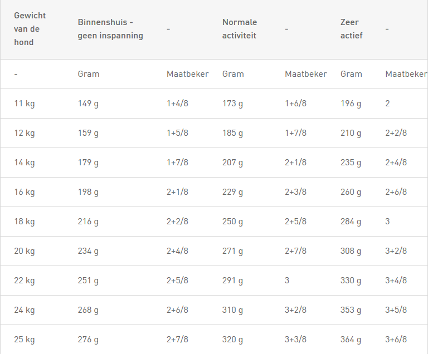This screenshot has width=428, height=354.
Task: Click the 16 kg weight cell
Action: [x=25, y=192]
